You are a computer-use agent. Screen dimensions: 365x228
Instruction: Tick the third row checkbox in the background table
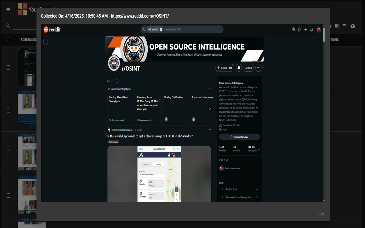point(8,153)
